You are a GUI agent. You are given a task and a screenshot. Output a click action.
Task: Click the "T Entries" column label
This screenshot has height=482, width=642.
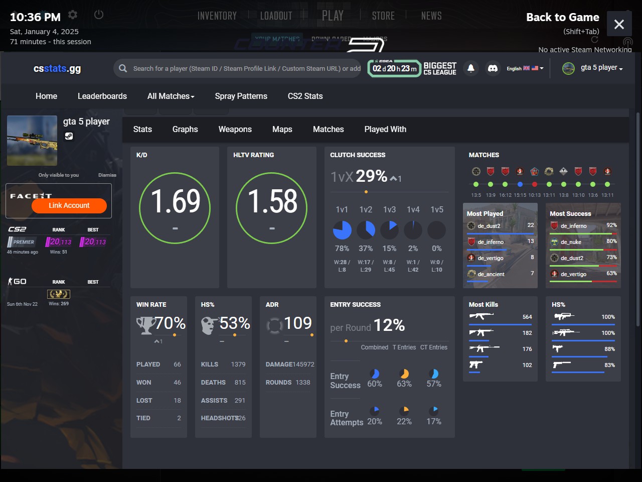(x=404, y=347)
